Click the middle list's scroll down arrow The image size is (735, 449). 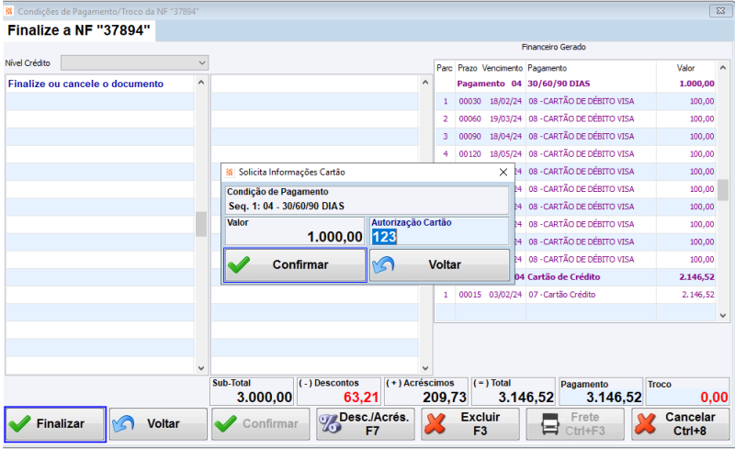pyautogui.click(x=425, y=368)
